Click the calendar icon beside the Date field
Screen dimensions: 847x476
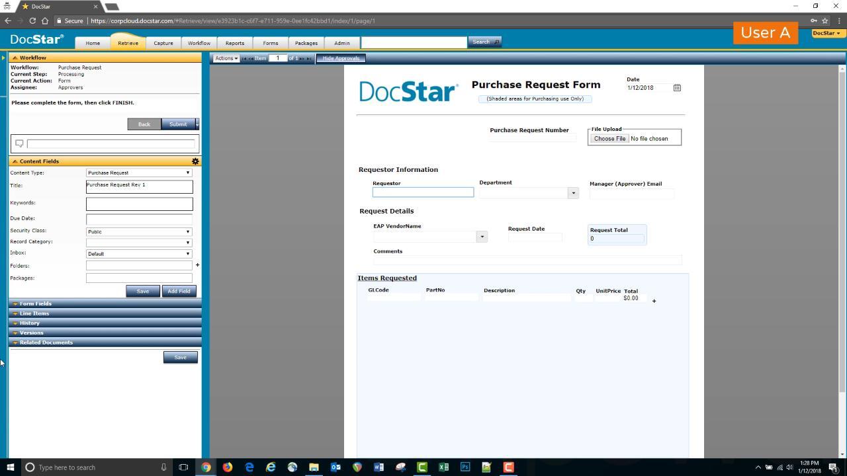677,88
